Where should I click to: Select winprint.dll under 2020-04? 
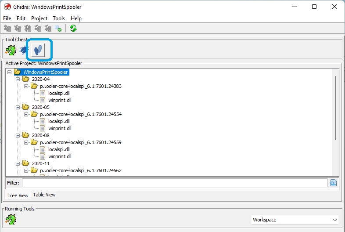[x=60, y=100]
